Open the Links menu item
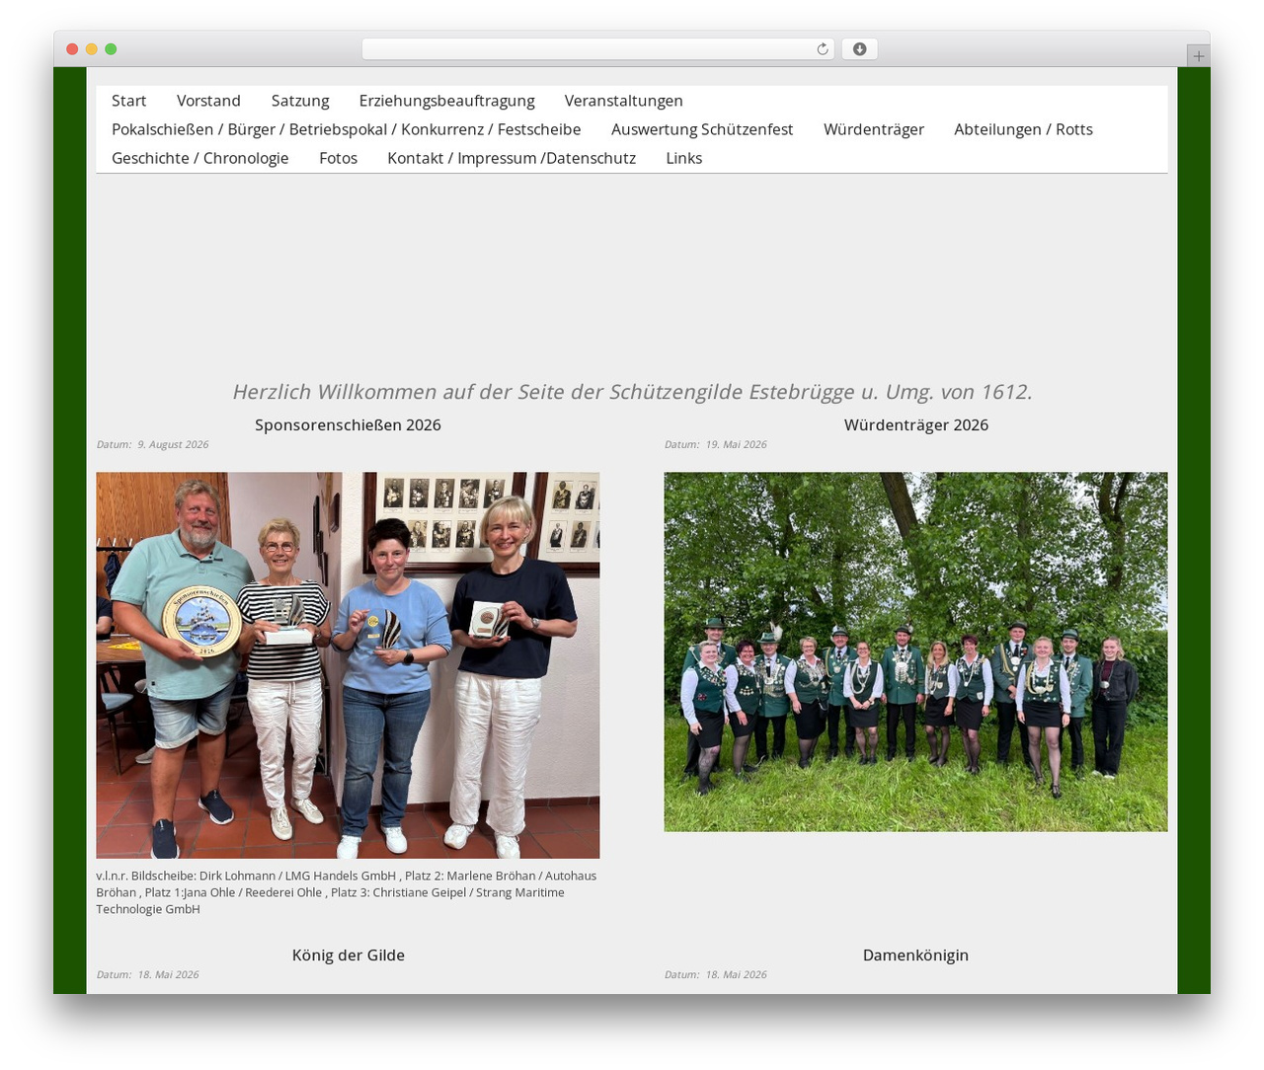Viewport: 1264px width, 1070px height. click(x=683, y=158)
